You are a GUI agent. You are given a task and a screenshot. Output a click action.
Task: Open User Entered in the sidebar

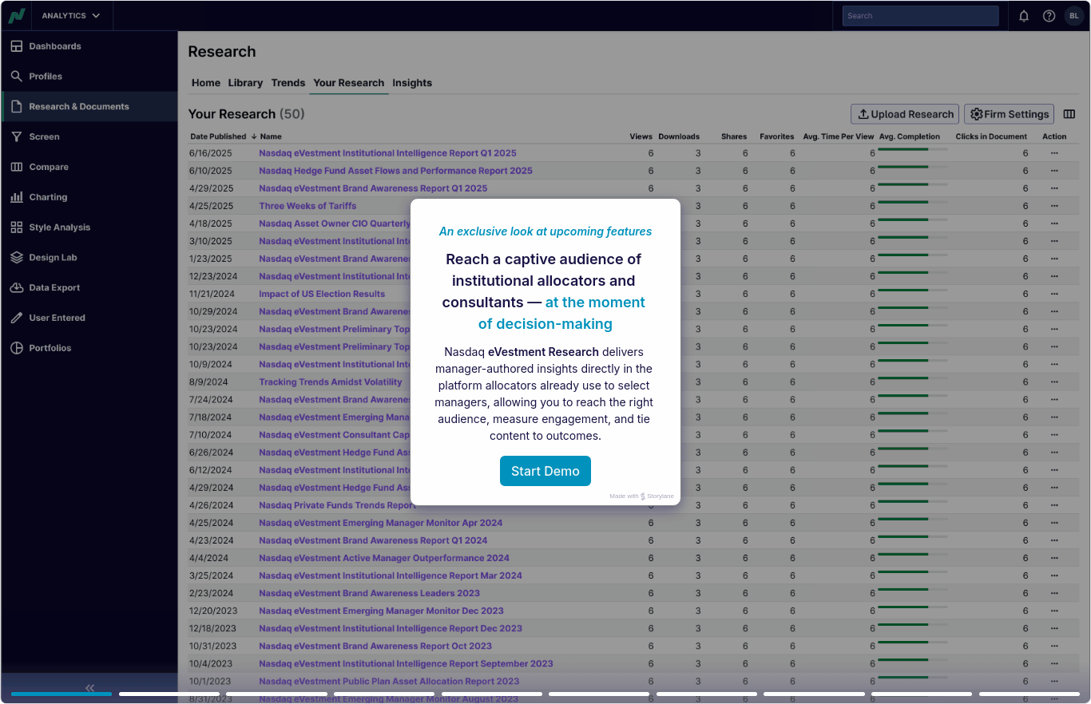(x=89, y=318)
